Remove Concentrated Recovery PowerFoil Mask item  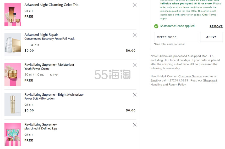[x=135, y=35]
